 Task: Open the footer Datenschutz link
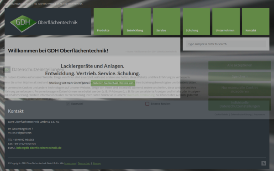(x=84, y=163)
